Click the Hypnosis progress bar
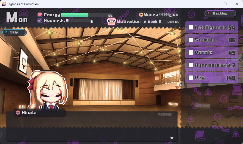The height and width of the screenshot is (144, 243). tap(78, 21)
